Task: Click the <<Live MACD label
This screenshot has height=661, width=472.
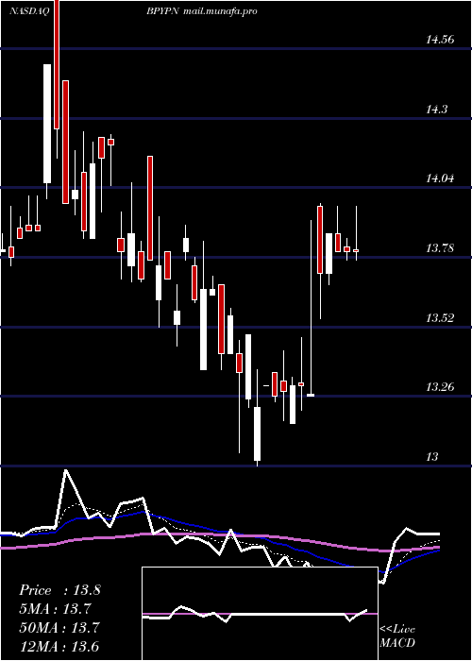Action: (397, 636)
